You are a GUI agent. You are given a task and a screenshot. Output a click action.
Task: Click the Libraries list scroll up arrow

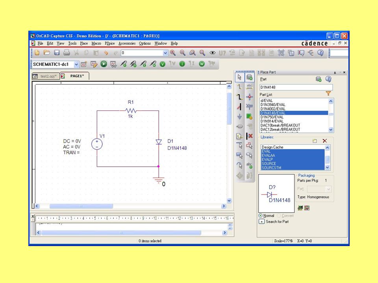[x=327, y=147]
